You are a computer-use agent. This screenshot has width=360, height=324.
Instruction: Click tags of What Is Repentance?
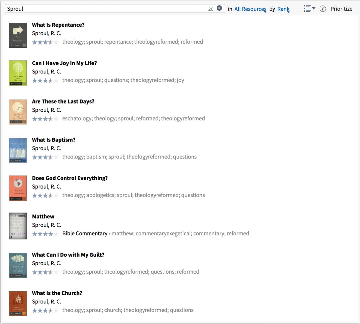(x=132, y=42)
